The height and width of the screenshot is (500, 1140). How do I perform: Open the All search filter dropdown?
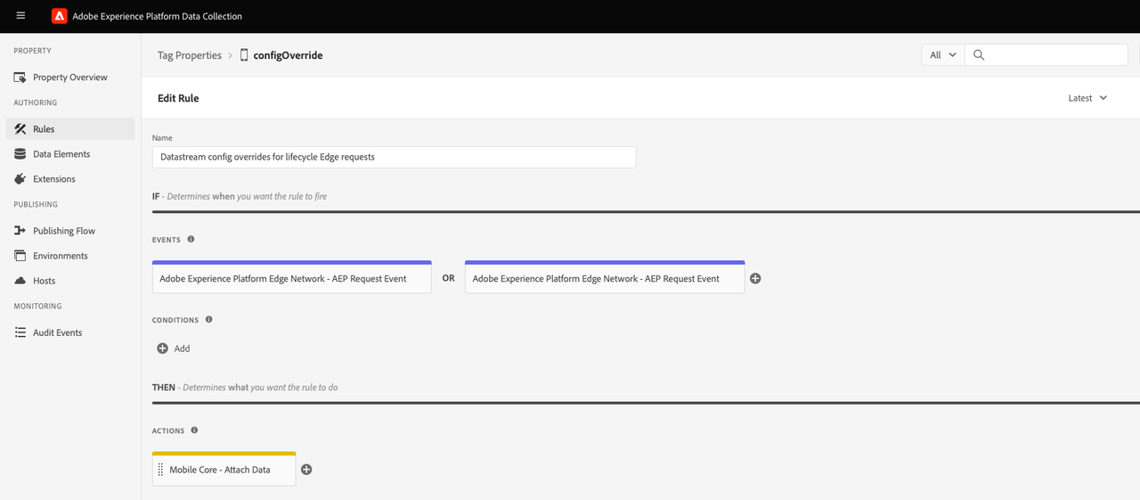point(942,55)
